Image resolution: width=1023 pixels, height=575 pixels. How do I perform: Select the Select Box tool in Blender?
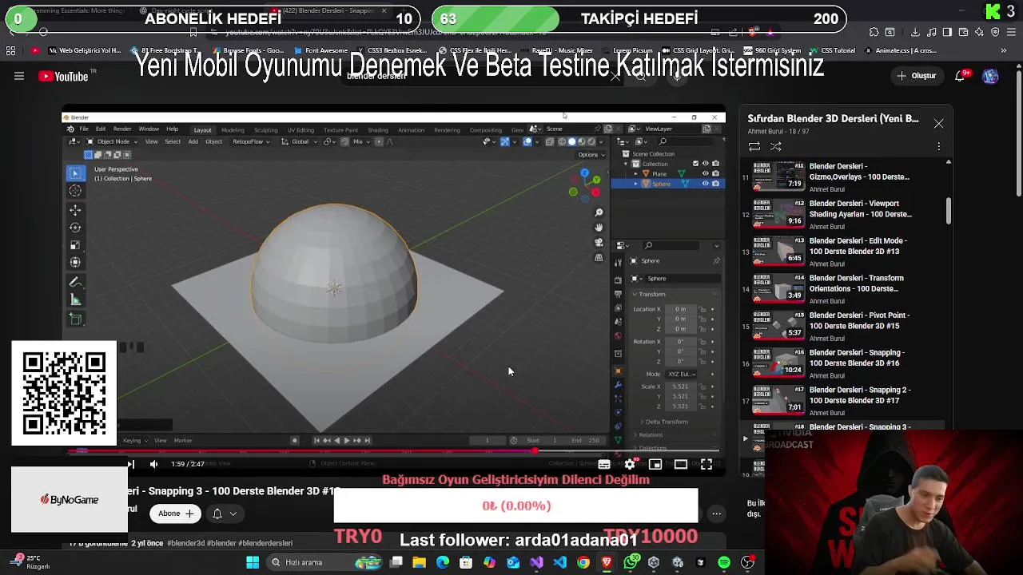pos(76,173)
